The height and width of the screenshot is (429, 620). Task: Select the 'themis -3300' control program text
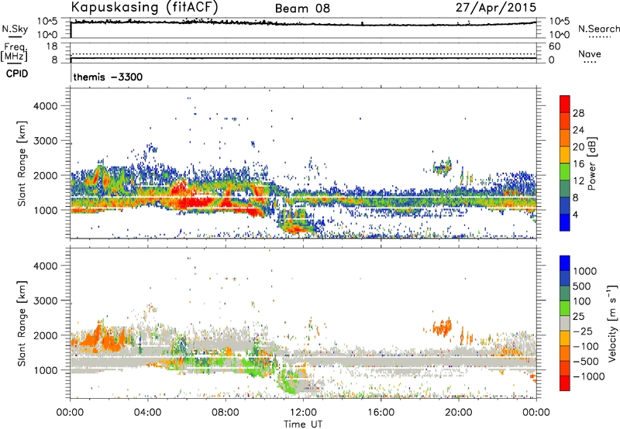(108, 77)
